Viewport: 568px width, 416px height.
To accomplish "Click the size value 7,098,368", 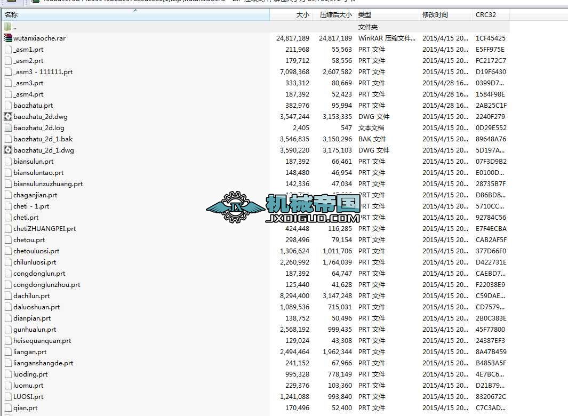I will [294, 72].
